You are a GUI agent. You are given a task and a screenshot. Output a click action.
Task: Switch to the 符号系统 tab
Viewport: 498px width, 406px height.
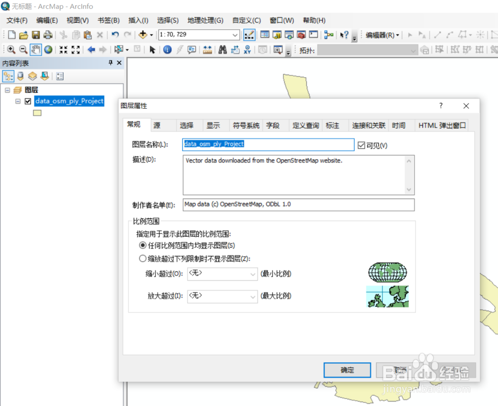click(246, 125)
